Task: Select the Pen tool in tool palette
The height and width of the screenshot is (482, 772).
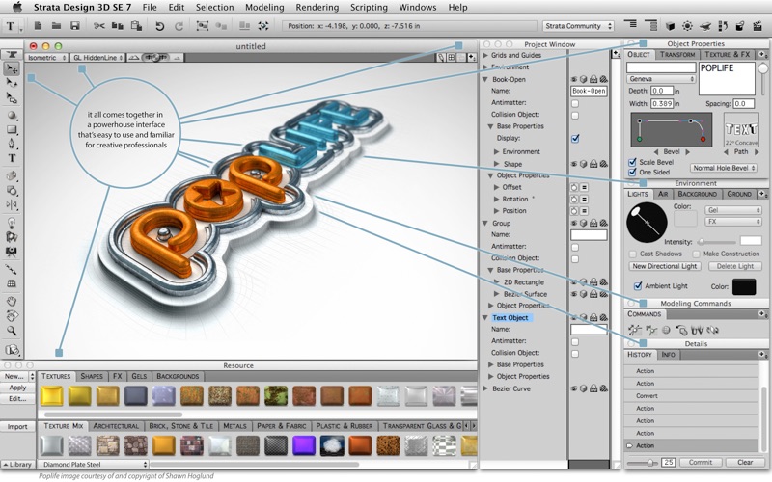Action: 13,144
